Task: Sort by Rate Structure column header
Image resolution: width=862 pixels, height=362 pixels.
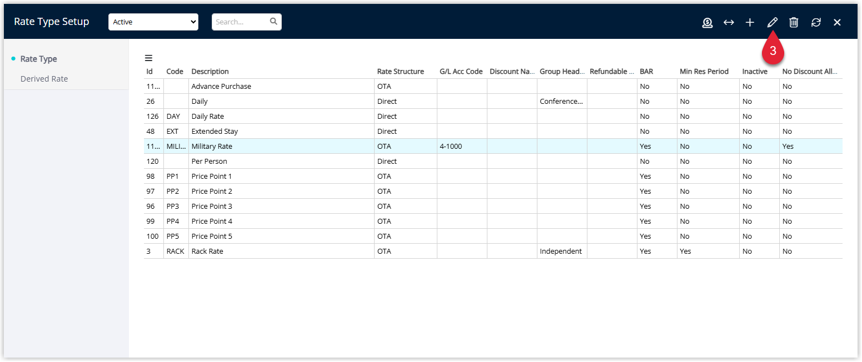Action: [400, 72]
